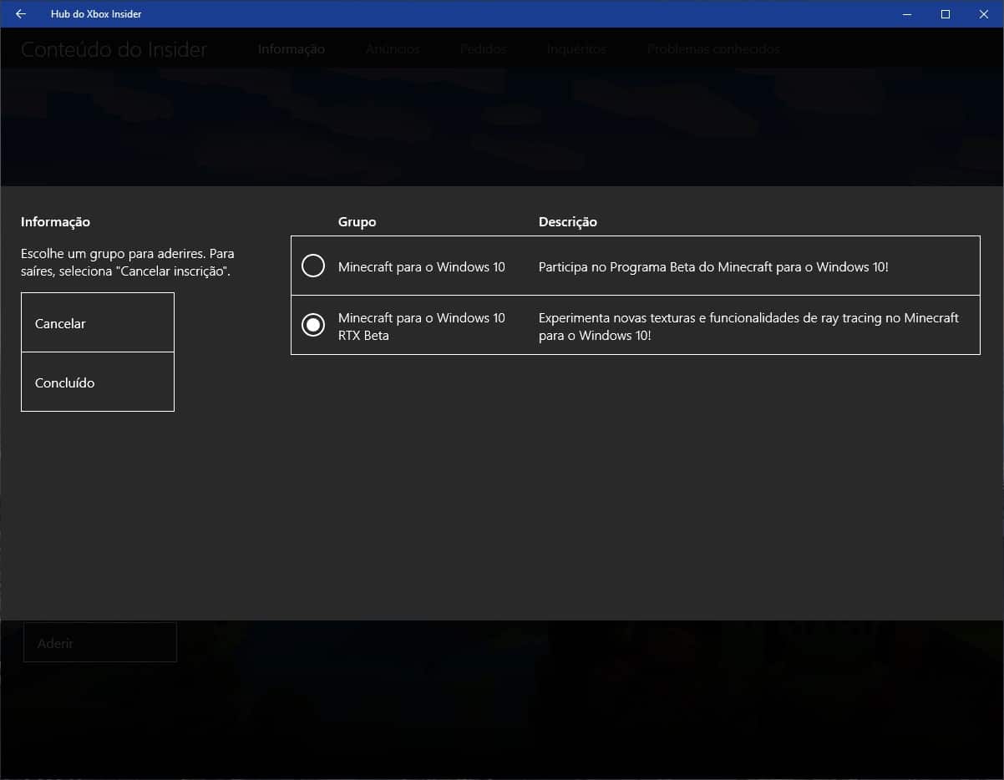The width and height of the screenshot is (1004, 780).
Task: Click the 'Experimenta novas texturas' description text
Action: click(748, 327)
